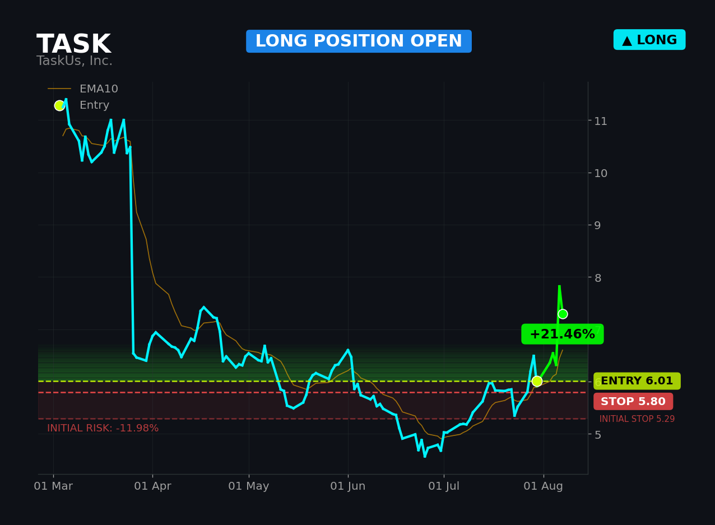
Task: Click the LONG POSITION OPEN banner
Action: pos(359,41)
